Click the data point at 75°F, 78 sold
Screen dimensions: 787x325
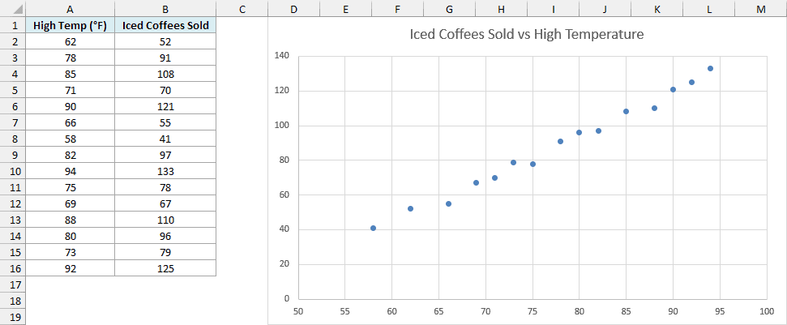533,164
